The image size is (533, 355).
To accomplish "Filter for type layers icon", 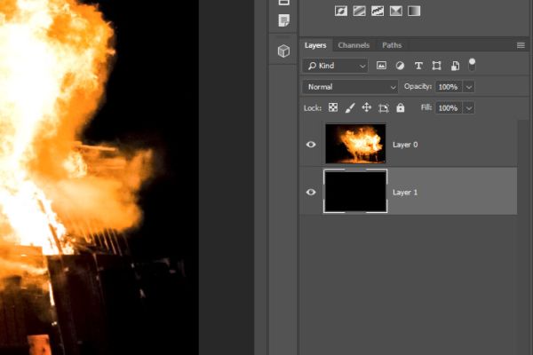I will [x=418, y=66].
